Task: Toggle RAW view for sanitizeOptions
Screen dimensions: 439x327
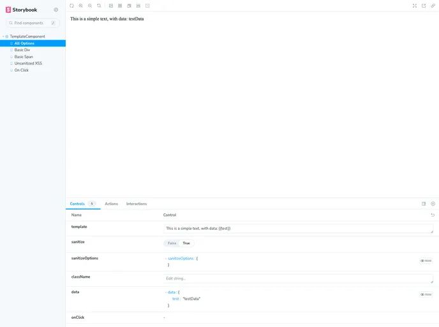Action: [x=426, y=261]
